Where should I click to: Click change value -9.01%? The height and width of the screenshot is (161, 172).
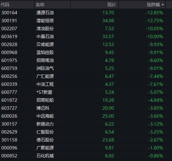click(x=155, y=68)
